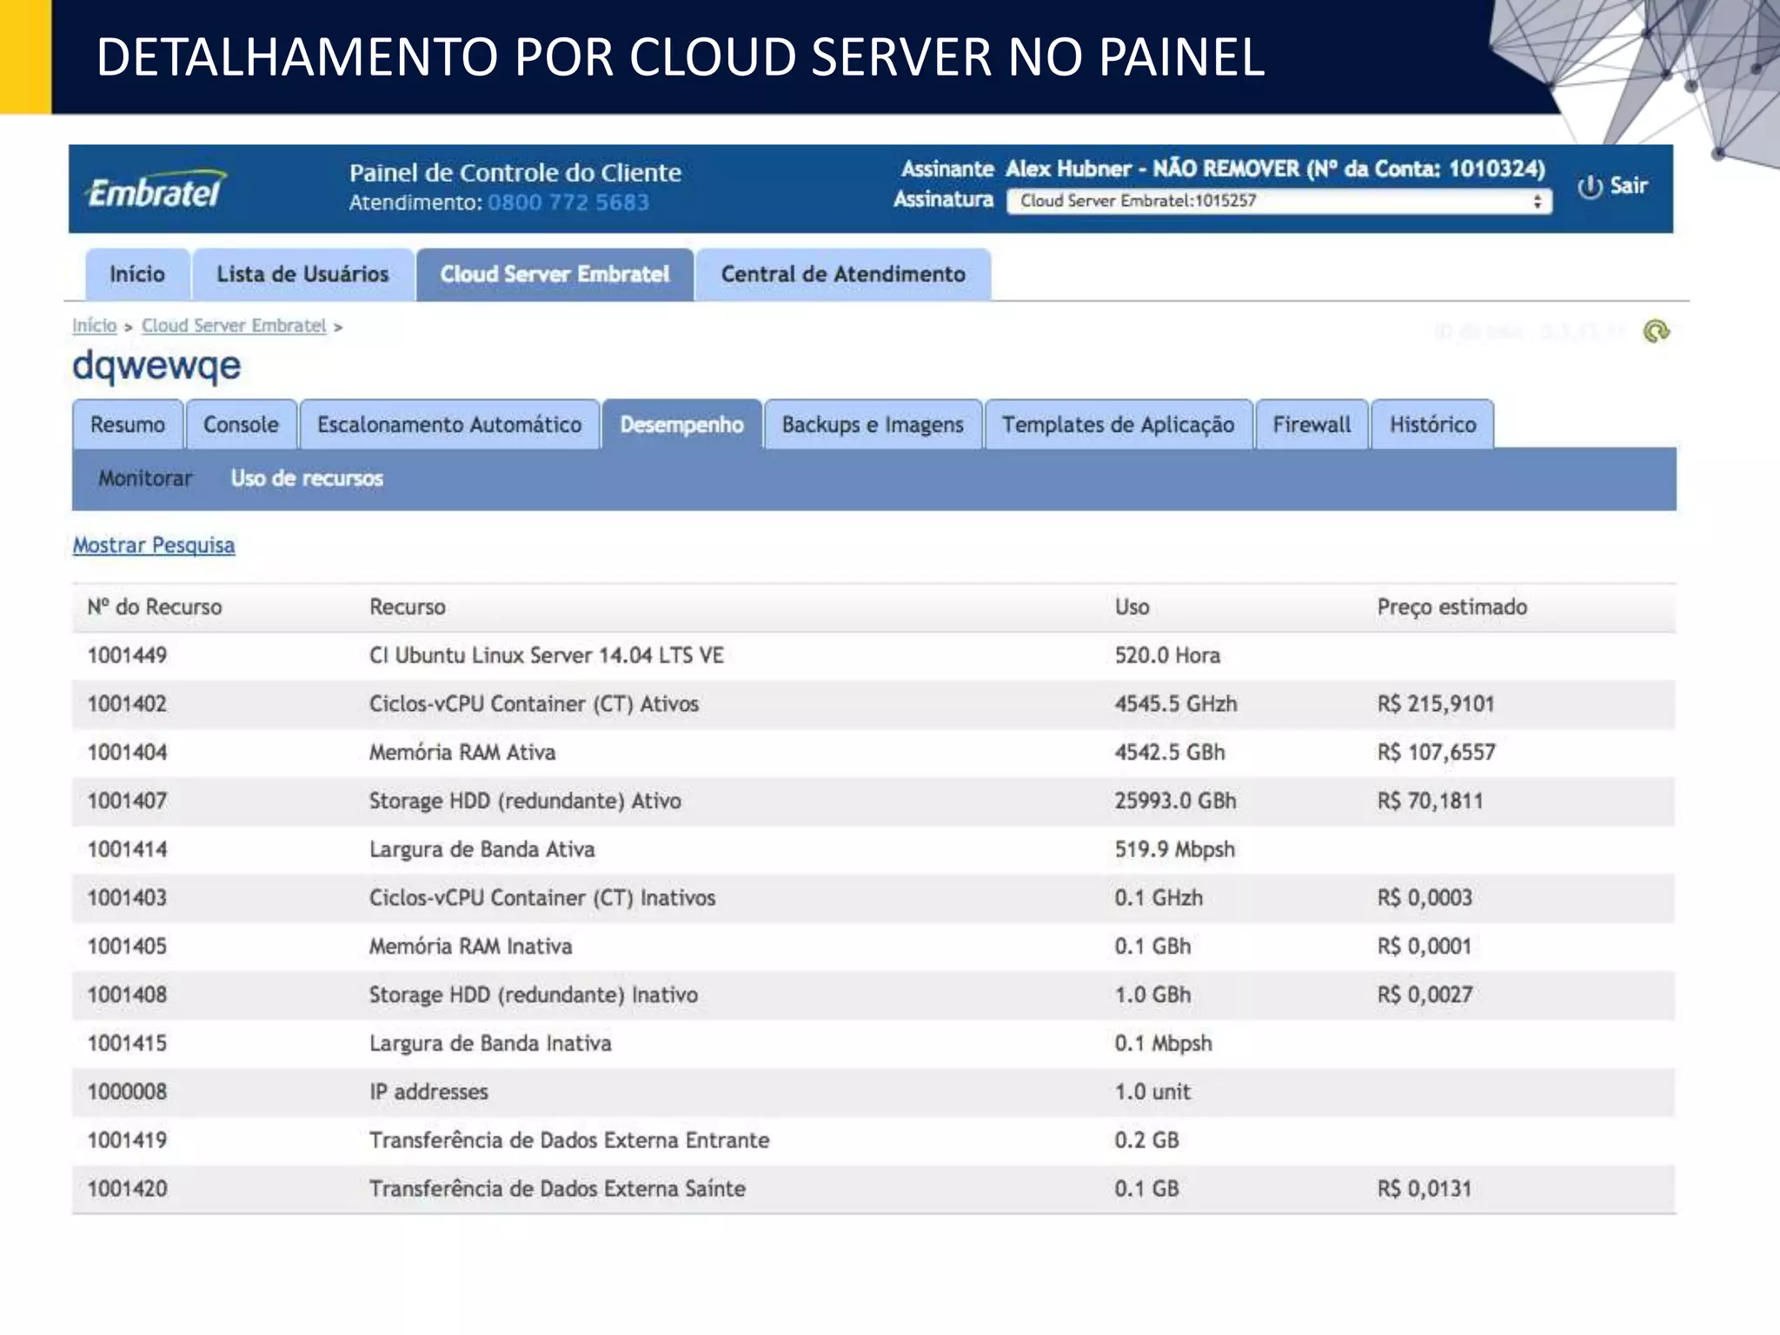Click the Sair power icon

point(1590,187)
